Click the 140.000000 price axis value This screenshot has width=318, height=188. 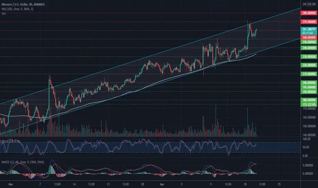[x=309, y=135]
